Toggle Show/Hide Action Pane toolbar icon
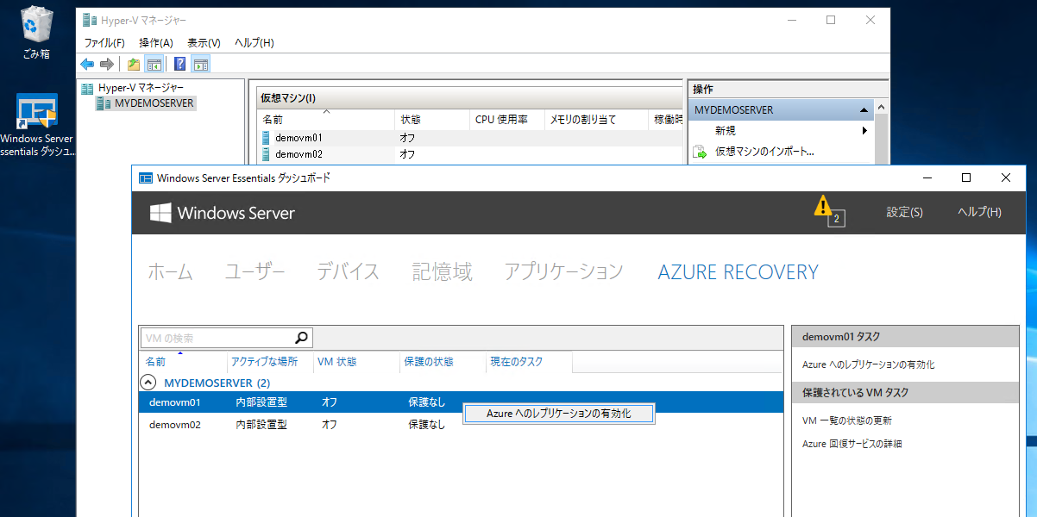Screen dimensions: 1037x517 (201, 64)
